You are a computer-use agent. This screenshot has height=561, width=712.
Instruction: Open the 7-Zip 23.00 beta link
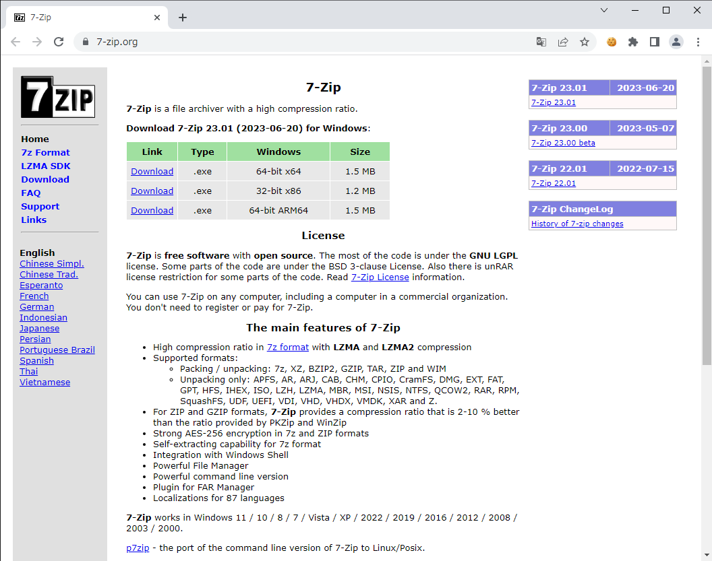pos(563,143)
